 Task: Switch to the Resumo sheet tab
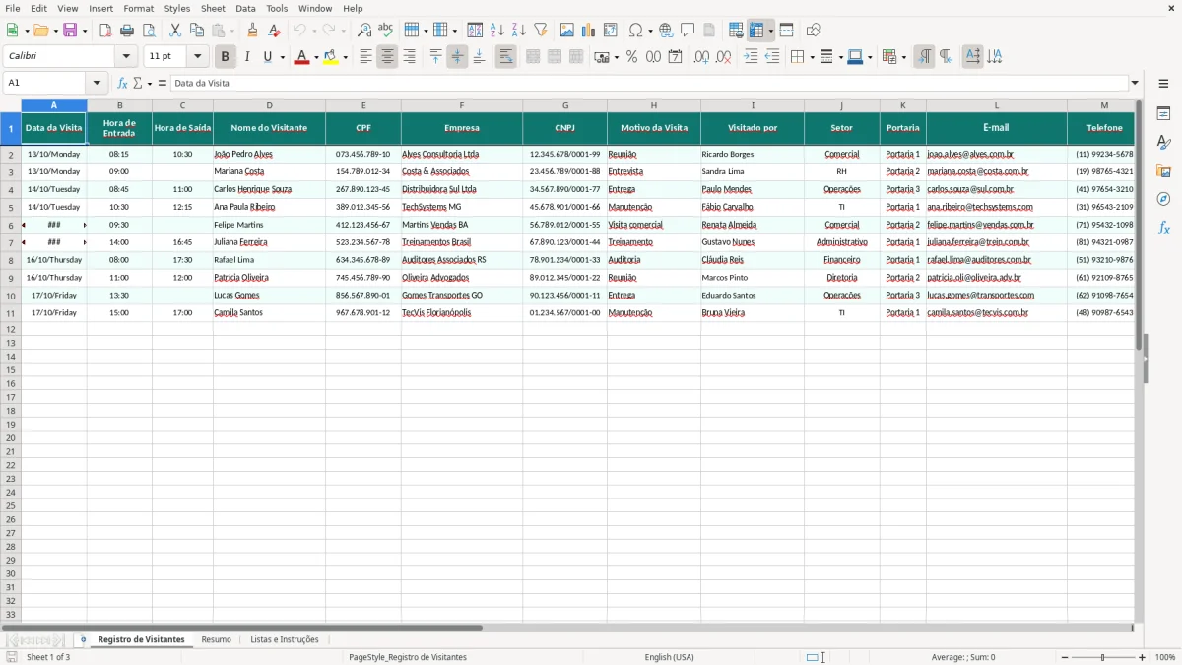coord(216,639)
